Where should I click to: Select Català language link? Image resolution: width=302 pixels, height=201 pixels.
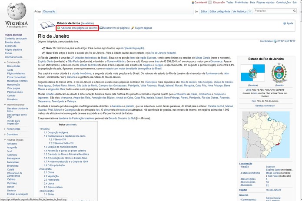(x=10, y=170)
